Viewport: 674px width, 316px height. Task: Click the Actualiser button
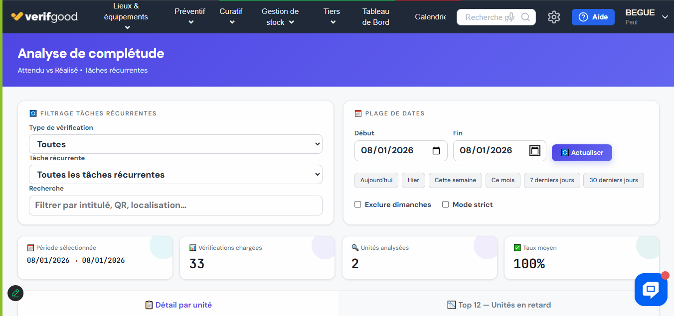click(x=582, y=153)
